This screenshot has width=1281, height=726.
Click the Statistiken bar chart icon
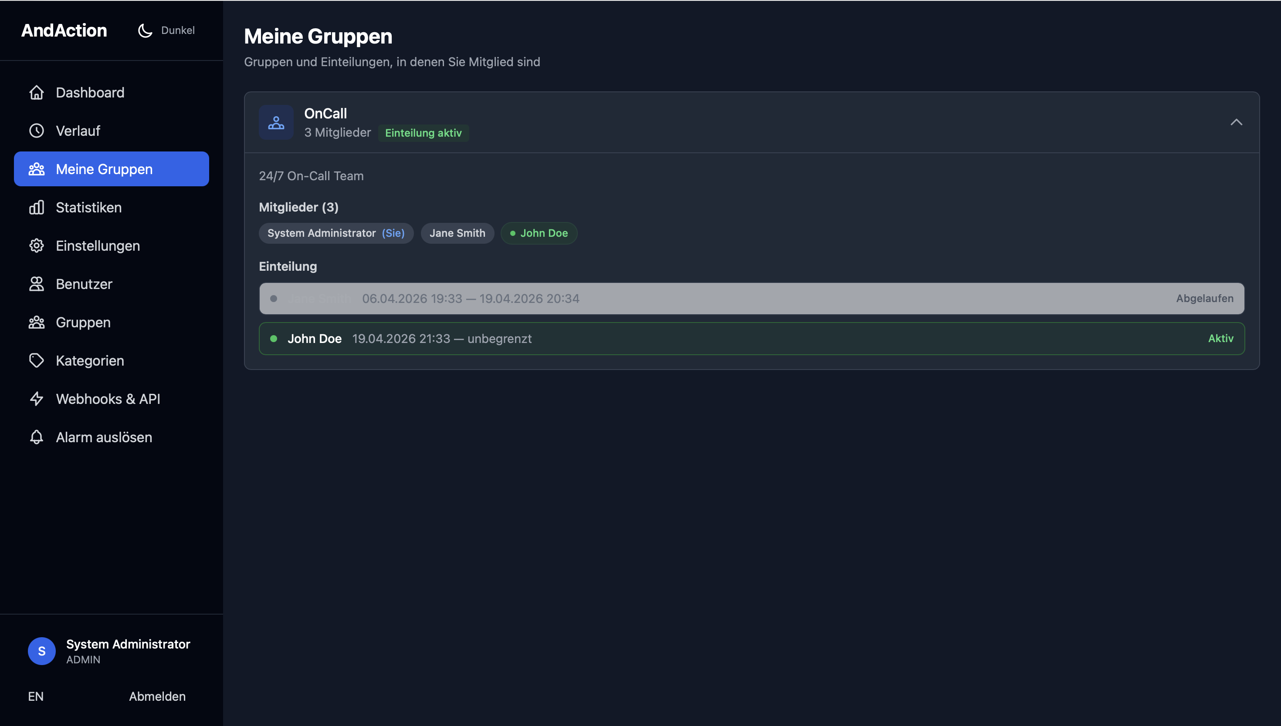(x=37, y=208)
